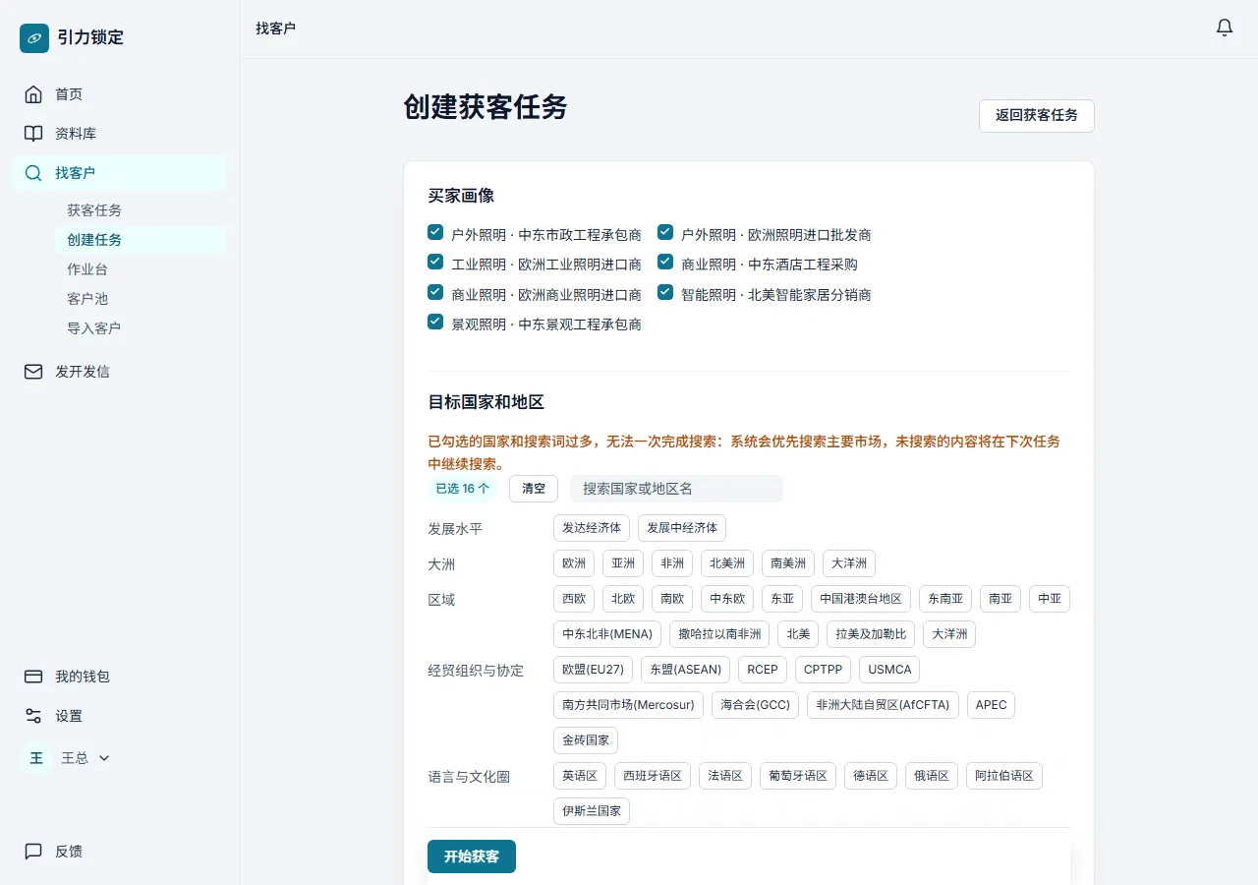Image resolution: width=1258 pixels, height=885 pixels.
Task: Uncheck 景观照明 · 中东景观工程承包商
Action: tap(435, 322)
